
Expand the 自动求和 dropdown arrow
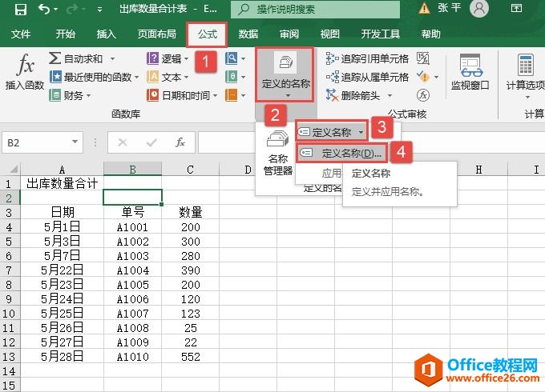tap(113, 58)
